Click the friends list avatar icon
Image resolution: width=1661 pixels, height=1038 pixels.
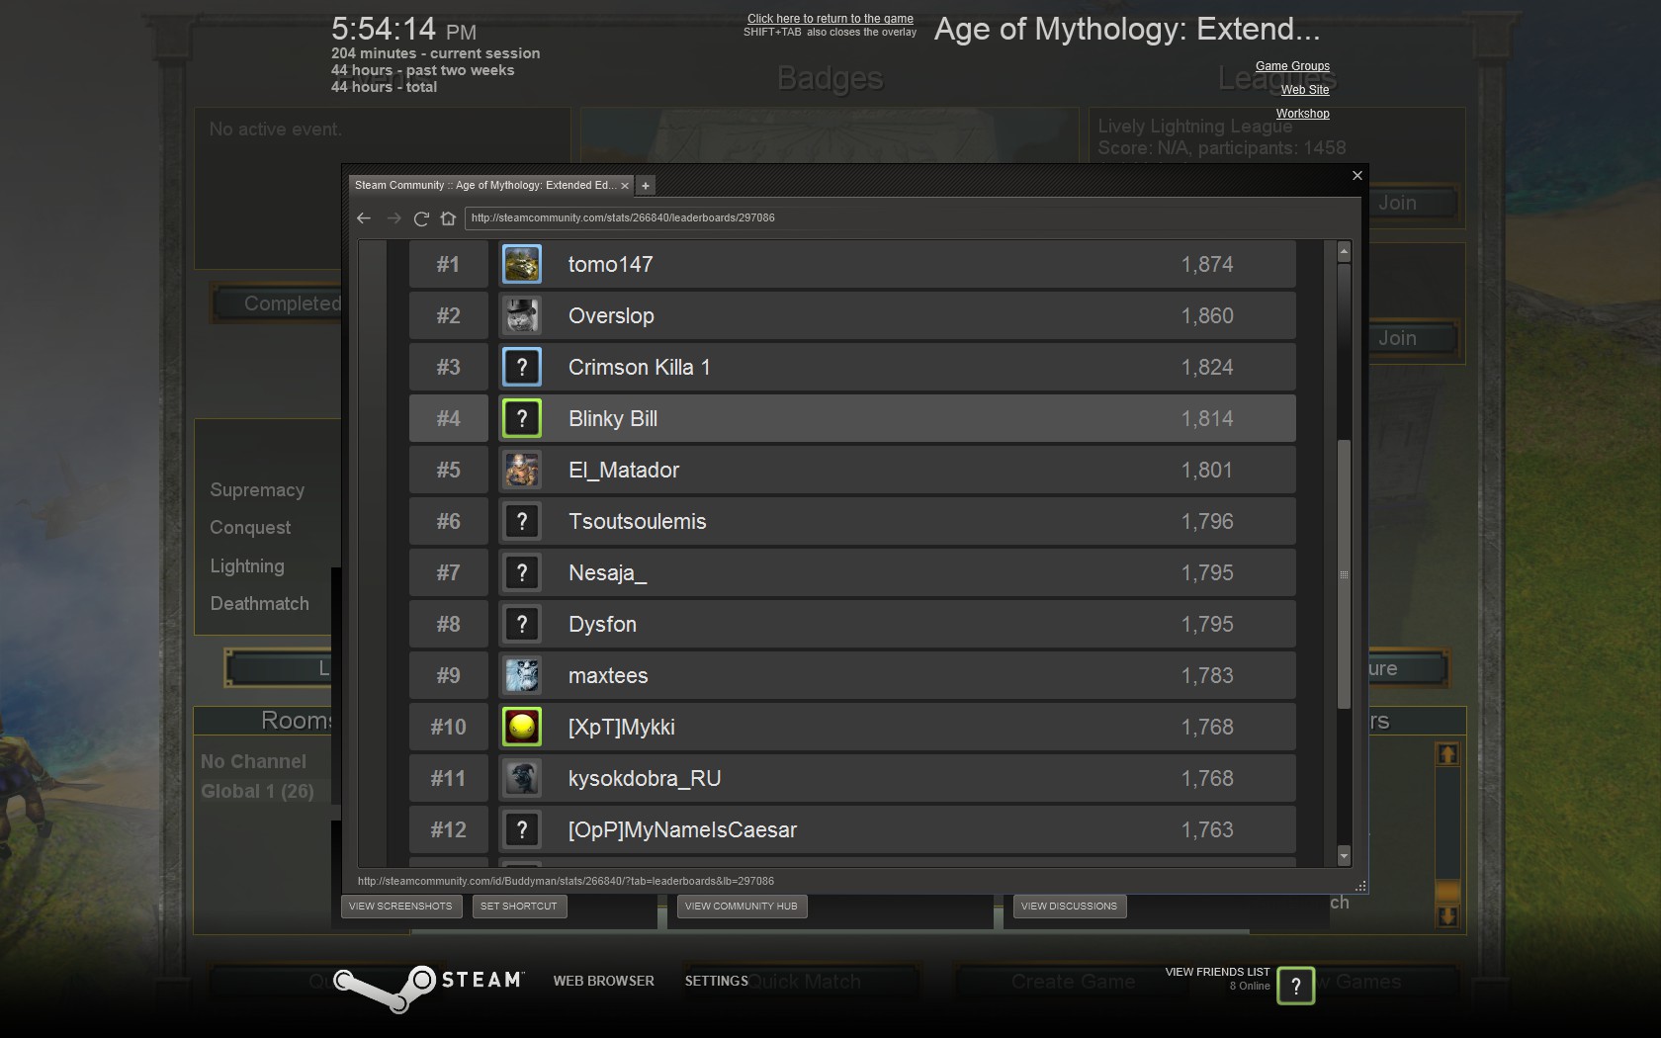pos(1295,986)
